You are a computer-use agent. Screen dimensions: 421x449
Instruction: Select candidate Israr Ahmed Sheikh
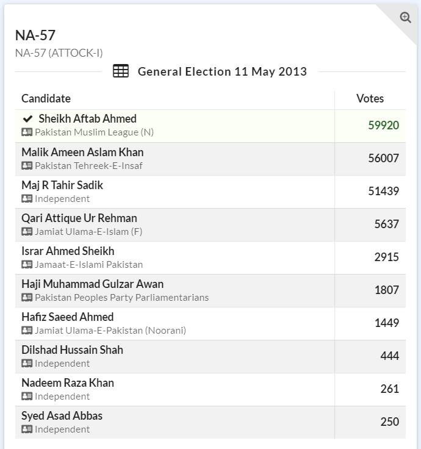tap(68, 251)
